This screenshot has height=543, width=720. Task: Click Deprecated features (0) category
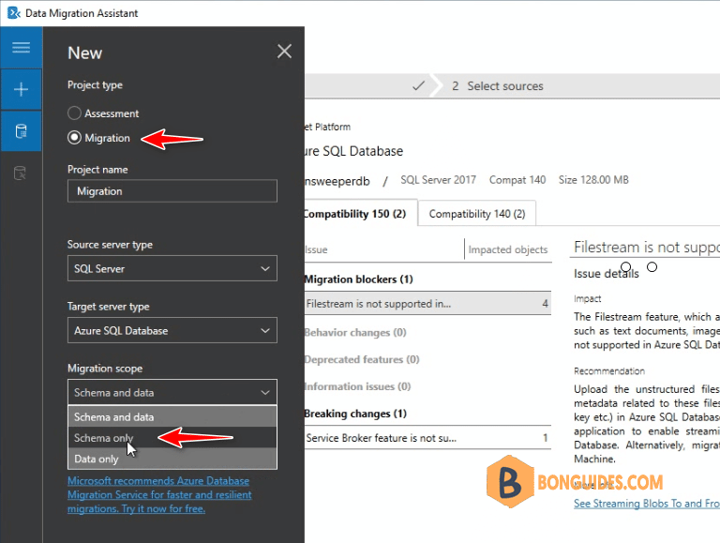tap(362, 359)
